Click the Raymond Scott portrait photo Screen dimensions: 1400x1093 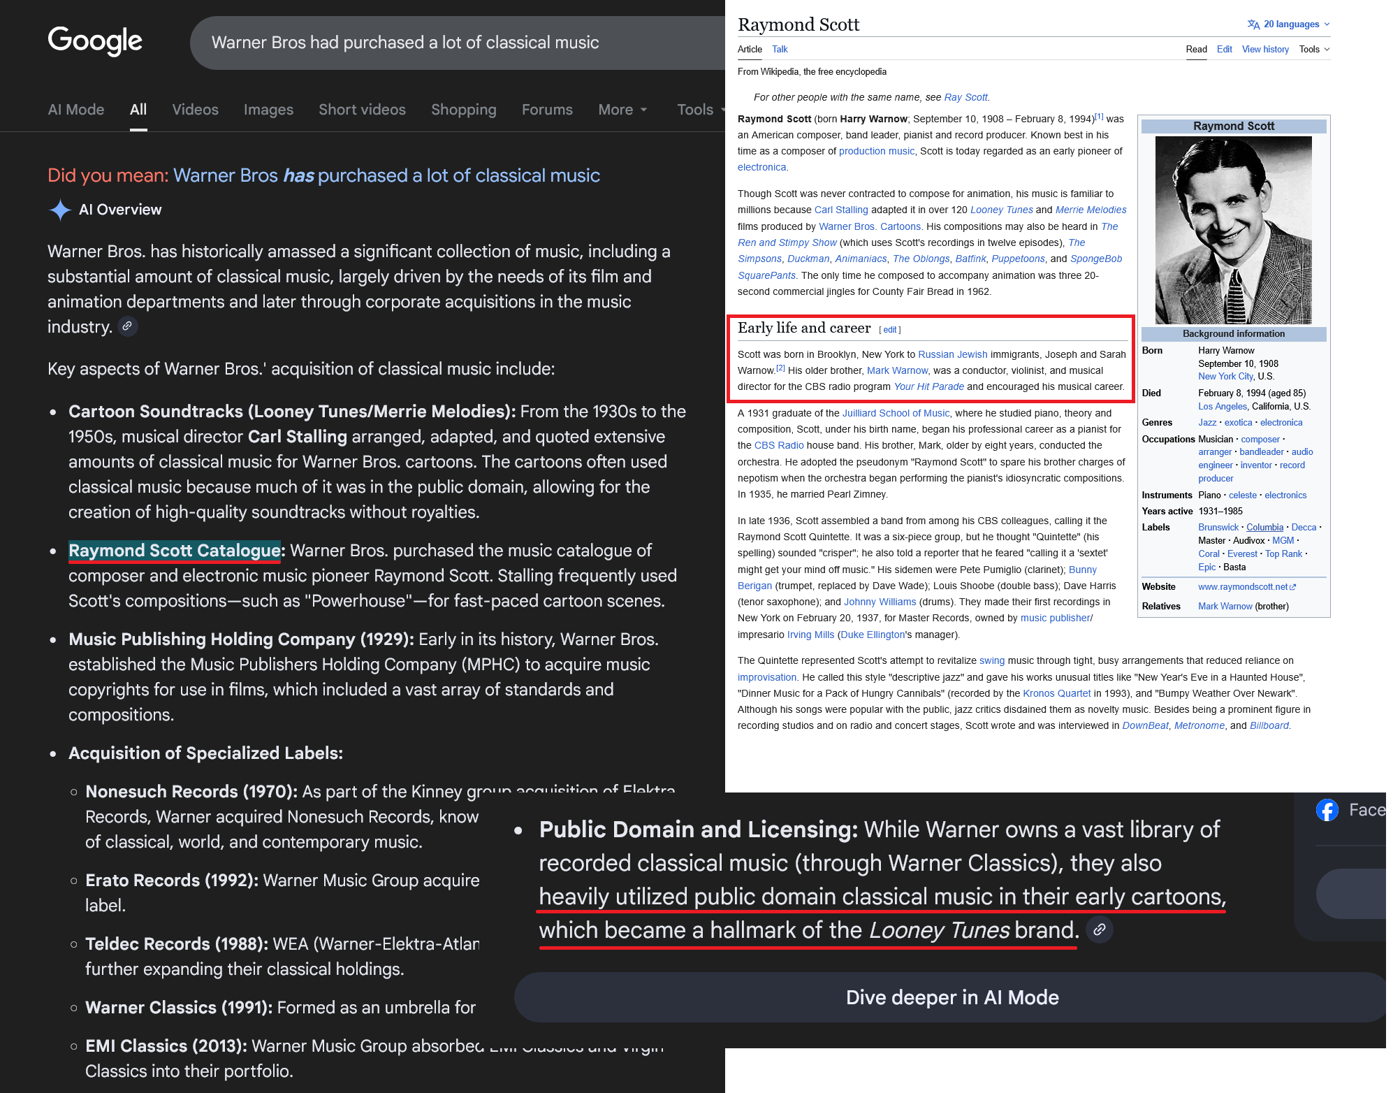(1233, 230)
